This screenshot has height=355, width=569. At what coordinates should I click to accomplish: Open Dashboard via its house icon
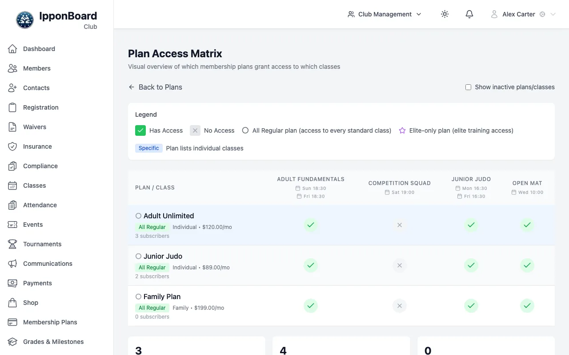(12, 49)
